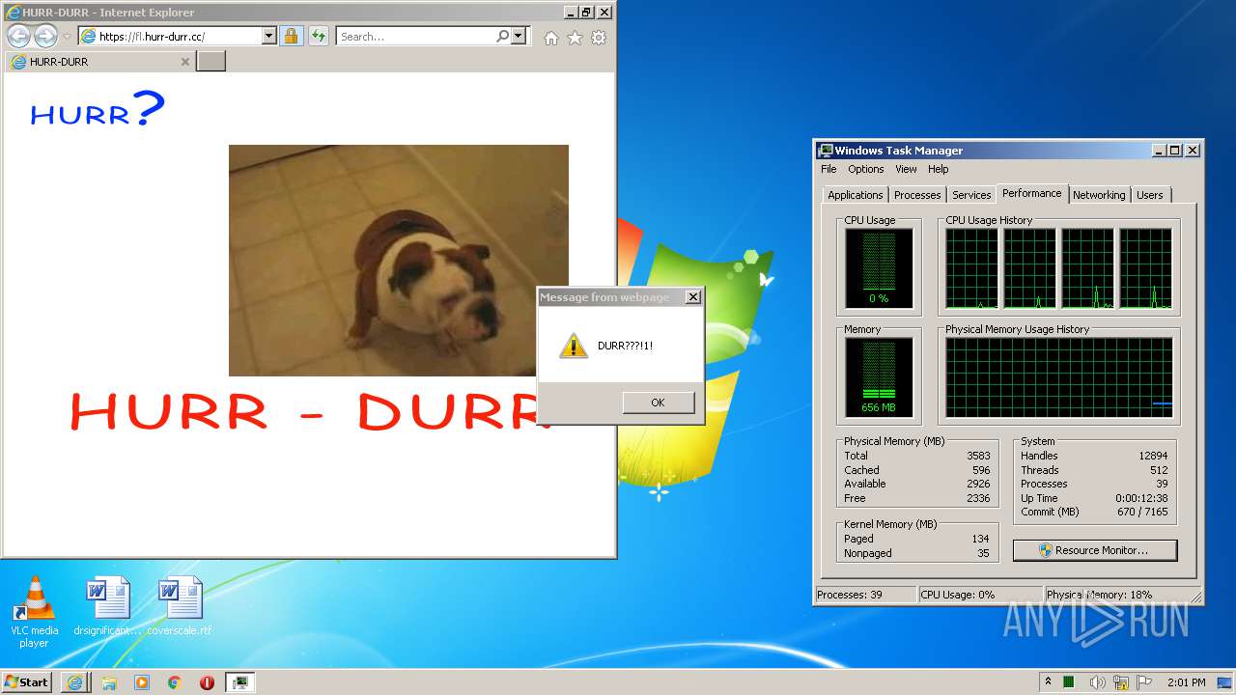Click the Home icon in IE
Screen dimensions: 1236x695
point(550,38)
